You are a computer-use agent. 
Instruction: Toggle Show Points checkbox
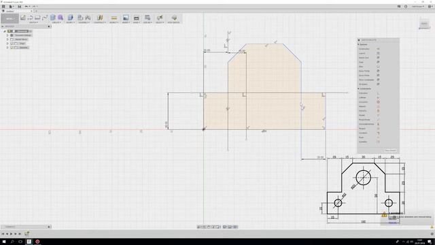378,76
